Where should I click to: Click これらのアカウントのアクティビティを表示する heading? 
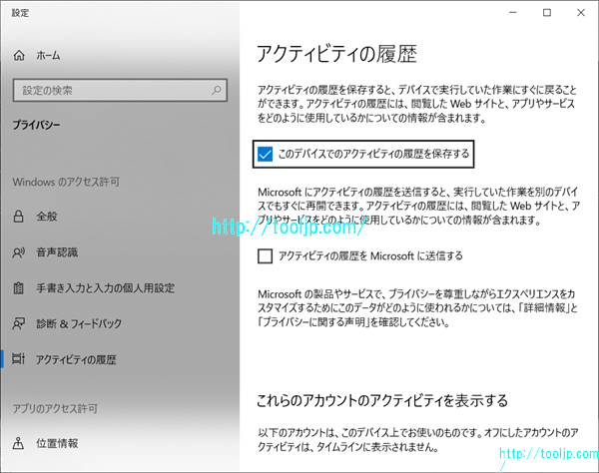382,400
